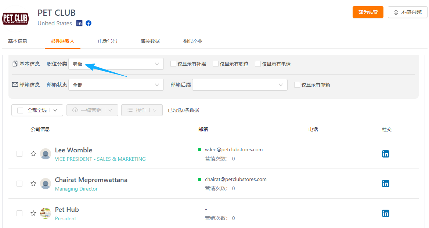The width and height of the screenshot is (429, 228).
Task: Click the 邮箱 column header
Action: (x=203, y=129)
